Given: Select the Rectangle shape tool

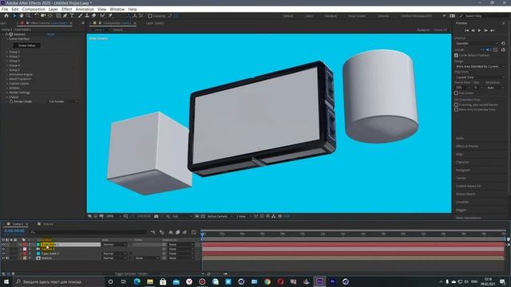Looking at the screenshot, I should click(58, 16).
